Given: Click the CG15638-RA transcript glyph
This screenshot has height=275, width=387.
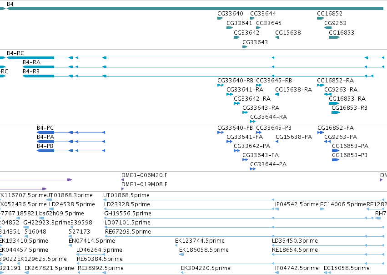Looking at the screenshot, I should coord(277,94).
